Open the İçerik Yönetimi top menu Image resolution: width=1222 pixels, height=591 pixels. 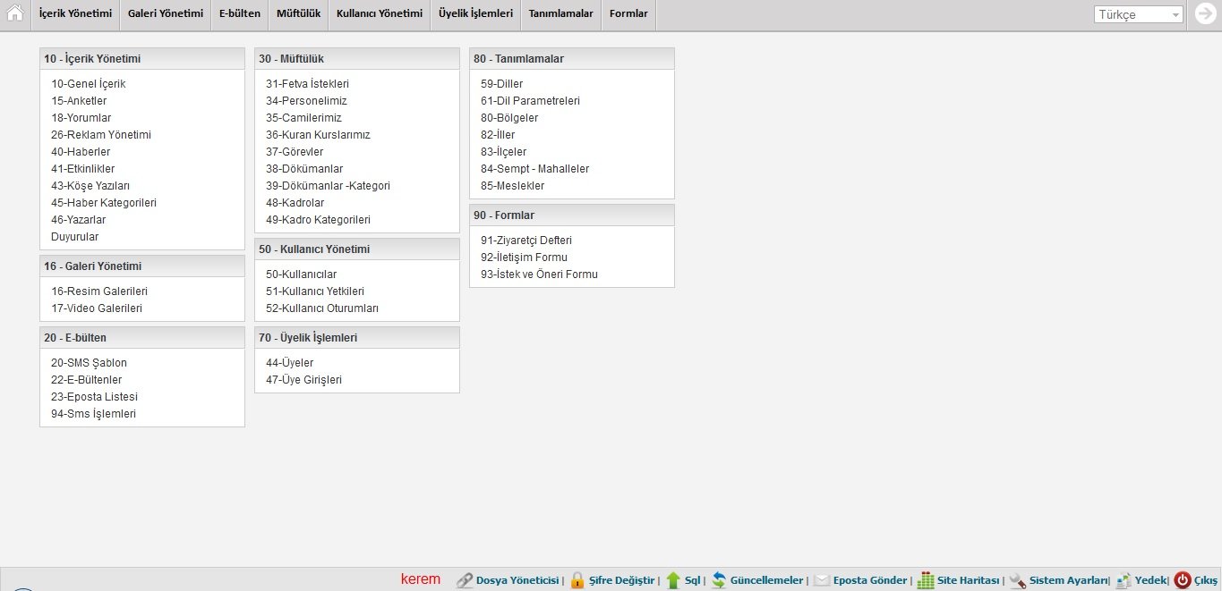(75, 14)
